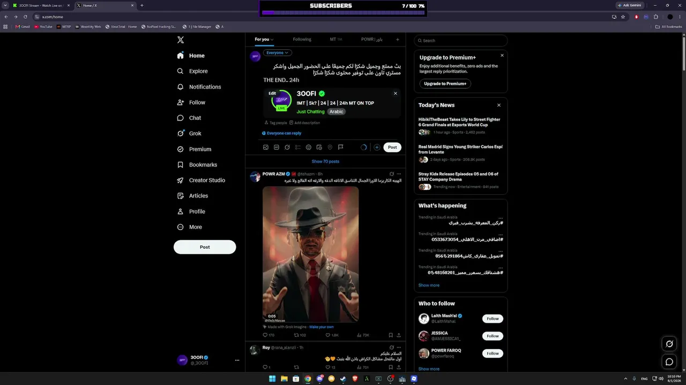Switch to the MT timeline tab
Screen dimensions: 686x385
click(336, 39)
